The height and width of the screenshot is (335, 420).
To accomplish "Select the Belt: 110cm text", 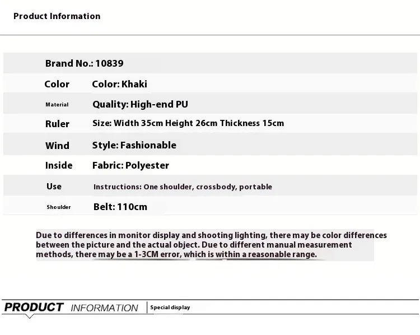I will [120, 207].
